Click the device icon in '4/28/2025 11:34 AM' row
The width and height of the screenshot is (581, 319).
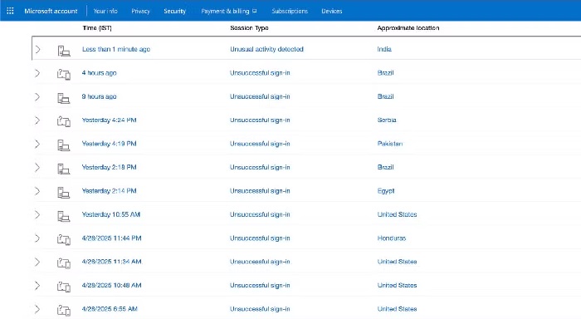tap(64, 263)
